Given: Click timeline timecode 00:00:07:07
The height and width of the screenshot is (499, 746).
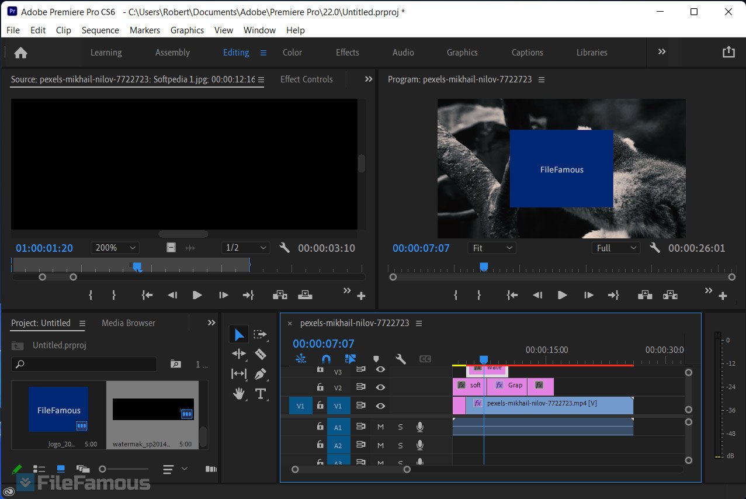Looking at the screenshot, I should coord(324,344).
